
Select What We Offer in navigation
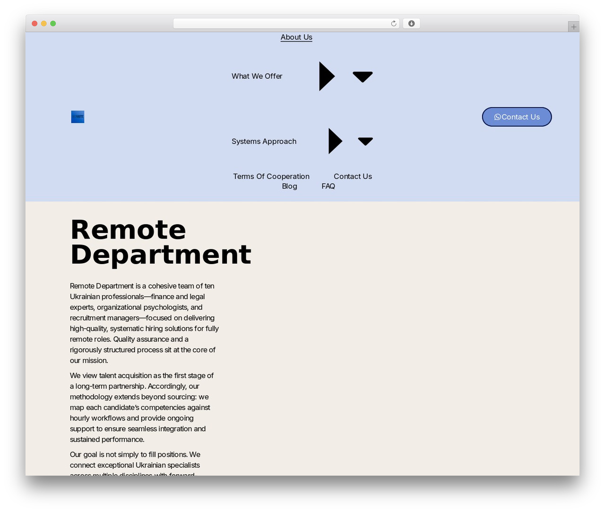point(257,76)
